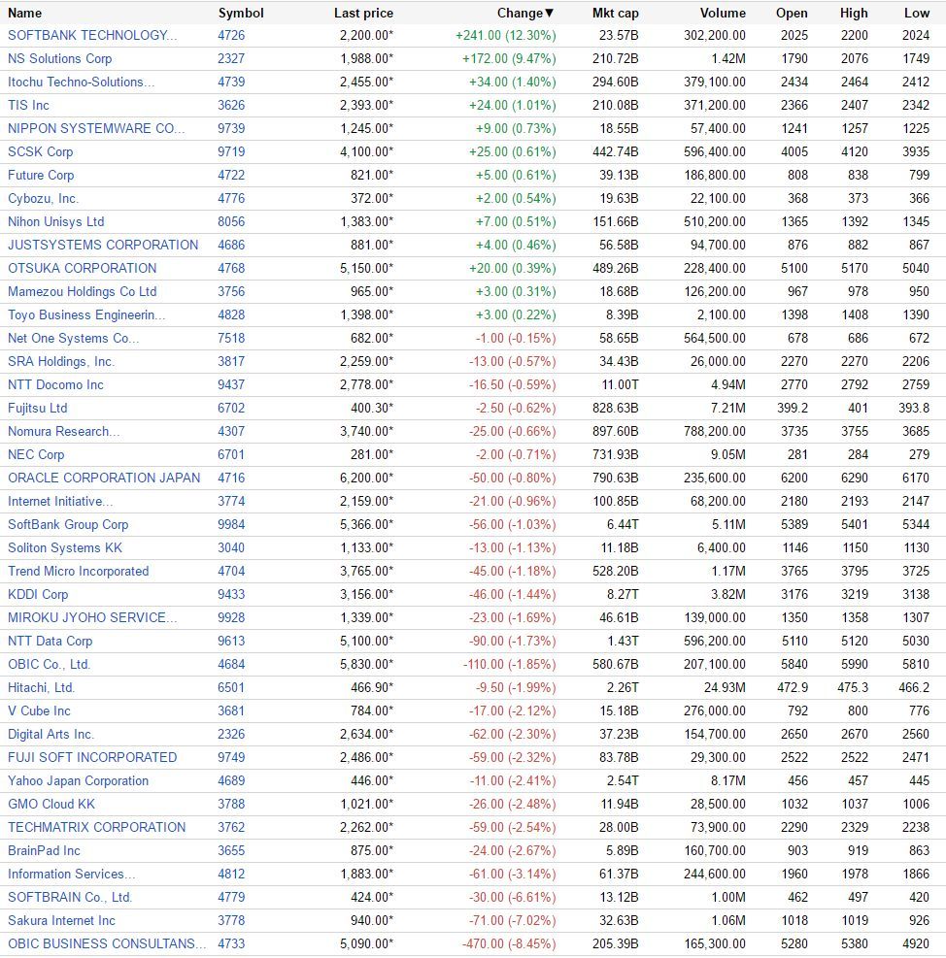946x958 pixels.
Task: Open Soliton Systems KK link
Action: (65, 547)
